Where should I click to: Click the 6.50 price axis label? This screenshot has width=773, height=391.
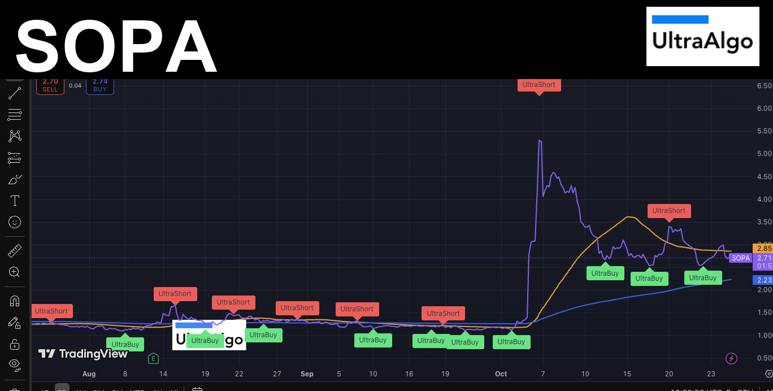[x=764, y=86]
